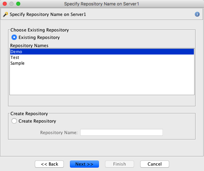Screen dimensions: 204x171
Task: Select the Existing Repository radio button
Action: (x=14, y=37)
